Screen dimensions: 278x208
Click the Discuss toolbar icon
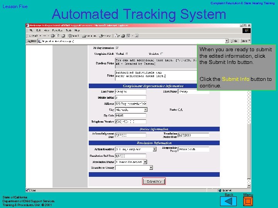tap(137, 36)
